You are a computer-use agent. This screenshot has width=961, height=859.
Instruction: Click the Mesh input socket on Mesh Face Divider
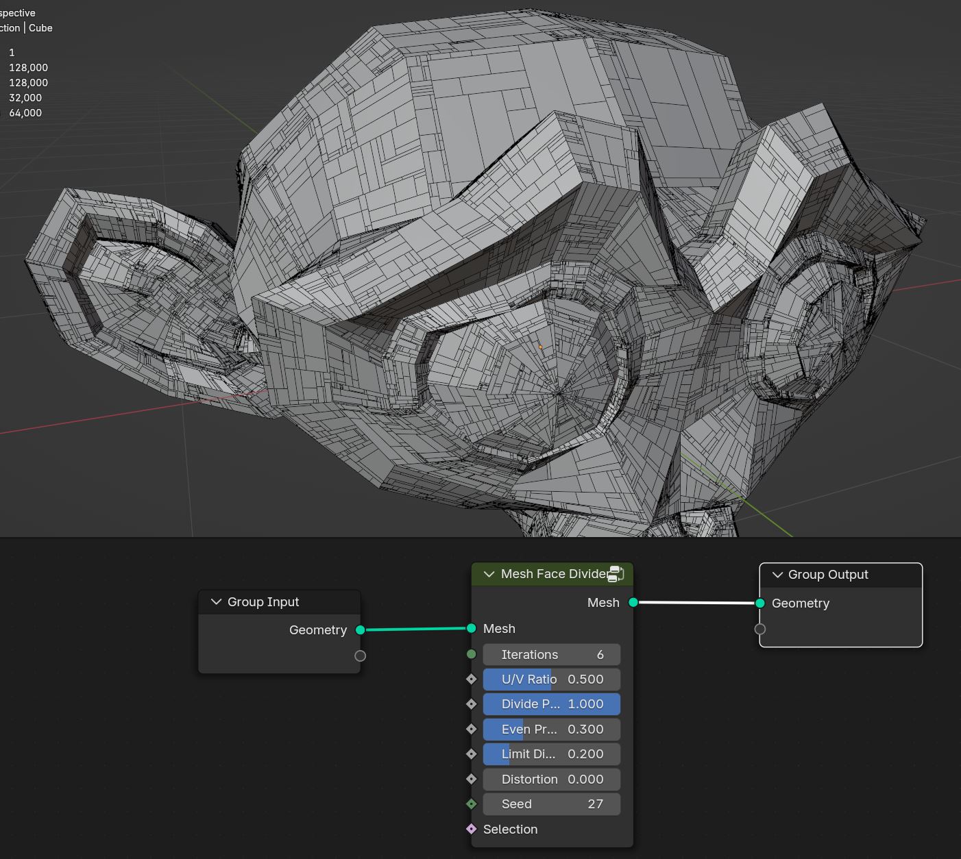472,628
